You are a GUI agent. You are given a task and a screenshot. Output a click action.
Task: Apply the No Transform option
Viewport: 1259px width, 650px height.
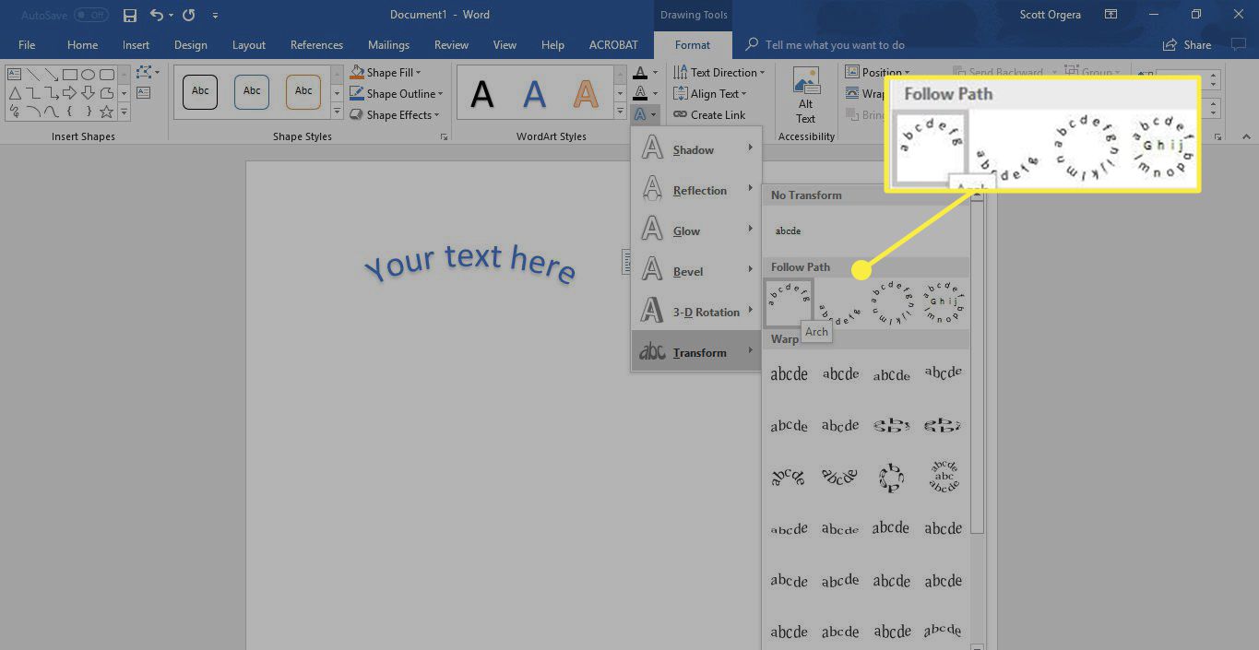[789, 230]
